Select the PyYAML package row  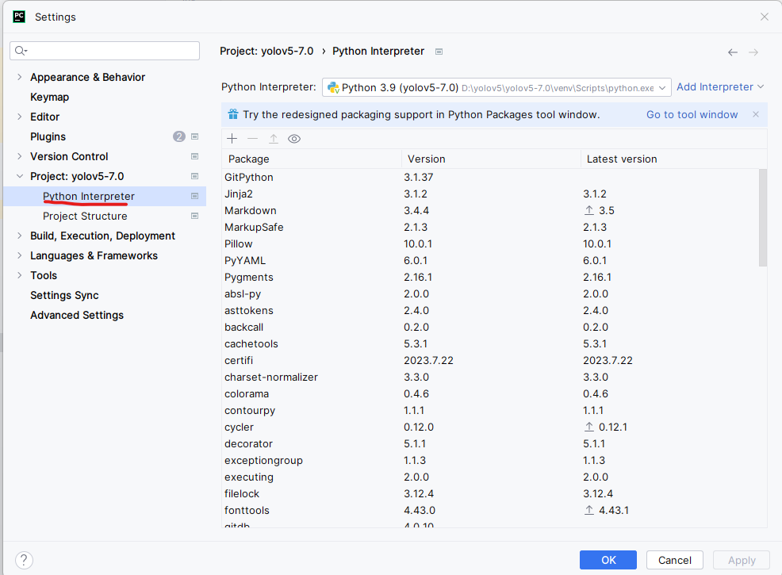pos(490,260)
